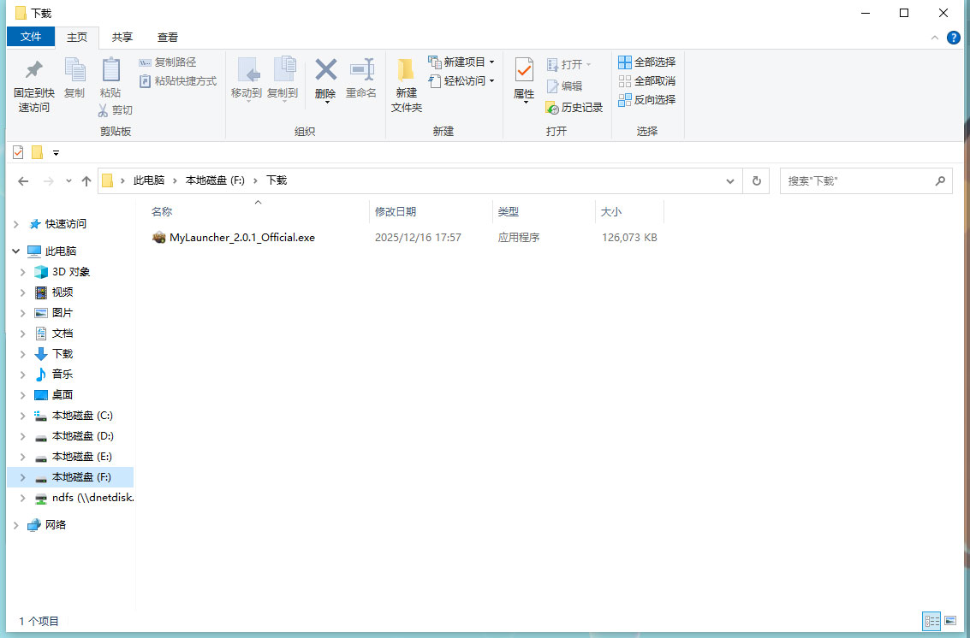Toggle Properties checkbox in quick access toolbar
The image size is (970, 638).
(x=18, y=152)
